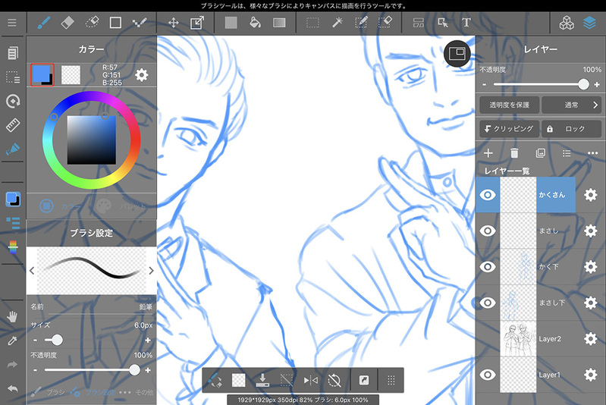Select the polyline dot tool

tap(139, 23)
